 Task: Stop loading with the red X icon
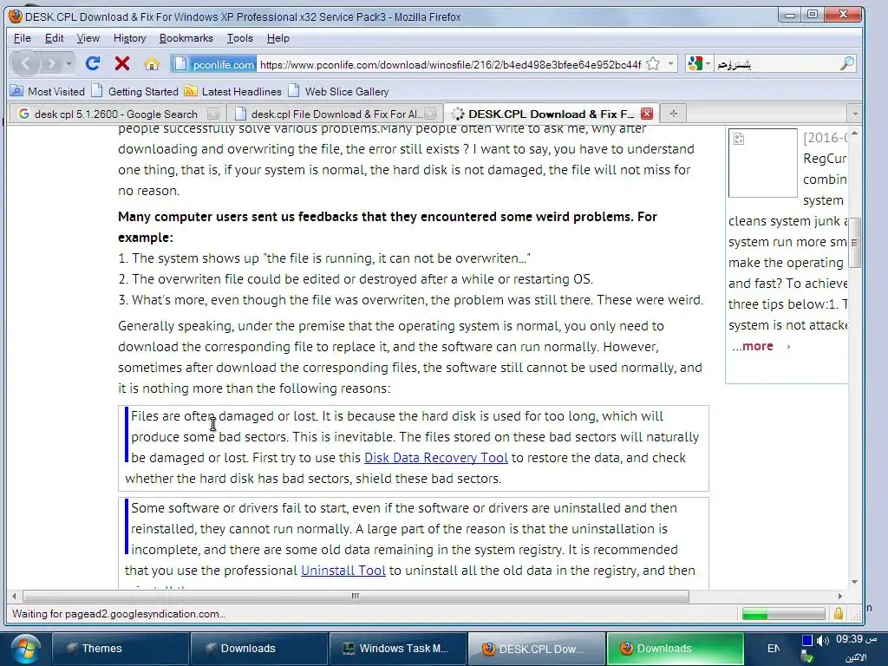(x=121, y=63)
